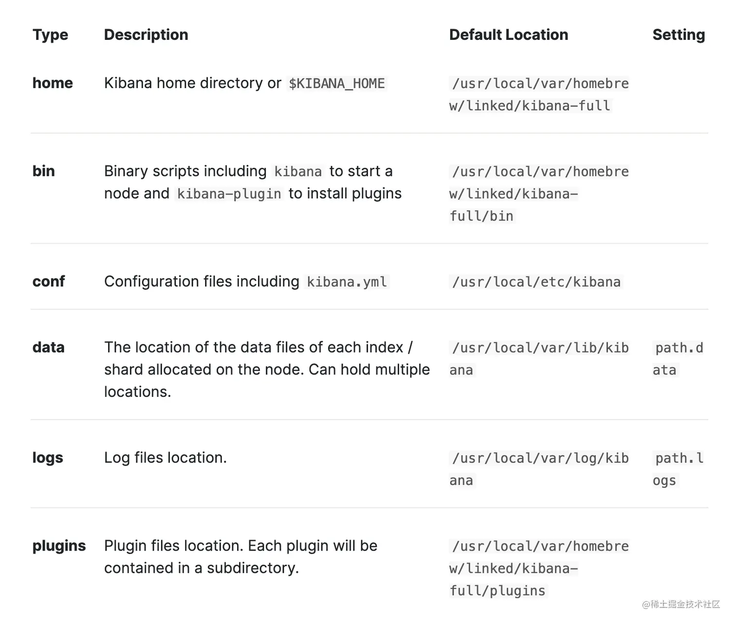Click the Type column header
This screenshot has height=625, width=736.
(x=50, y=35)
